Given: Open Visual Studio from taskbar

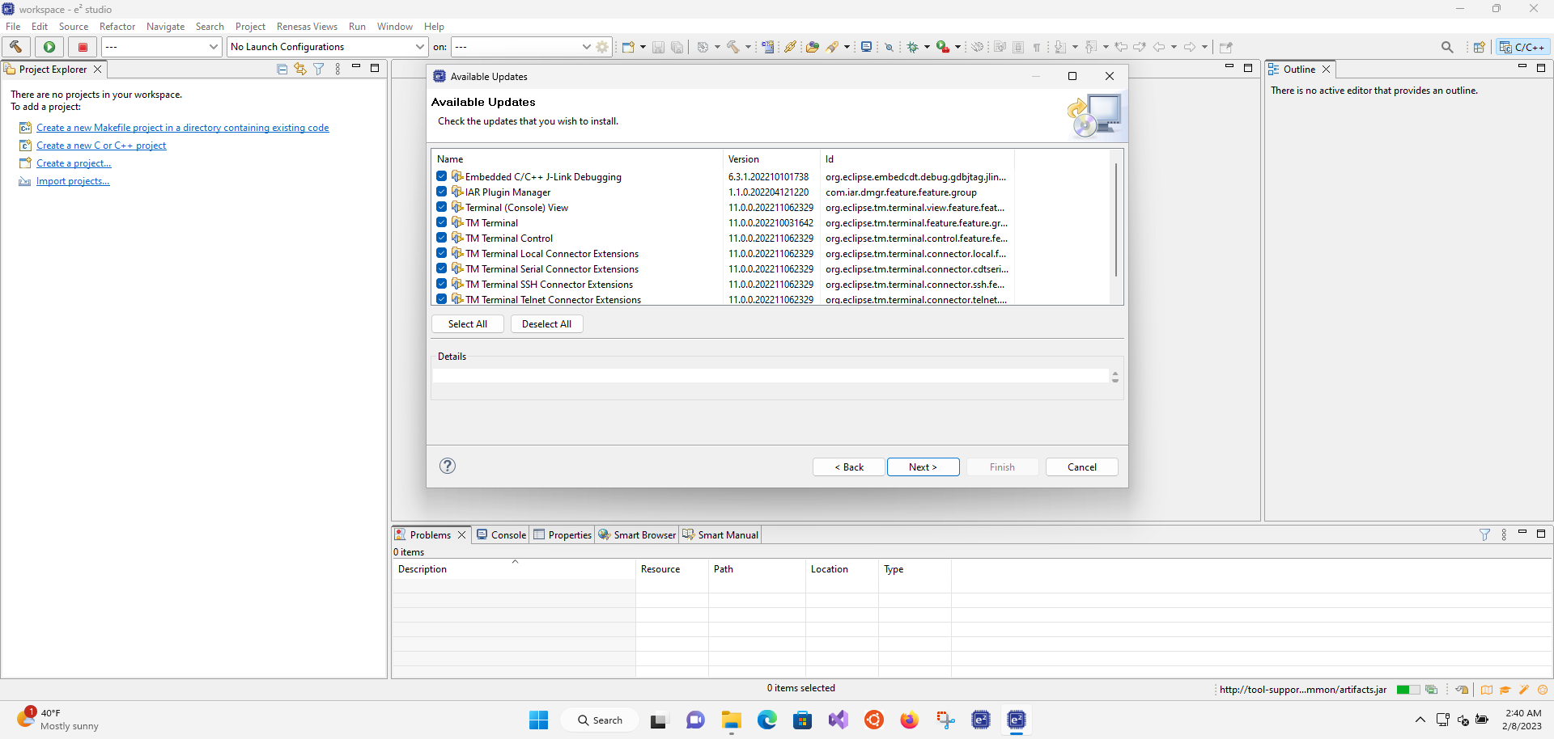Looking at the screenshot, I should point(839,720).
